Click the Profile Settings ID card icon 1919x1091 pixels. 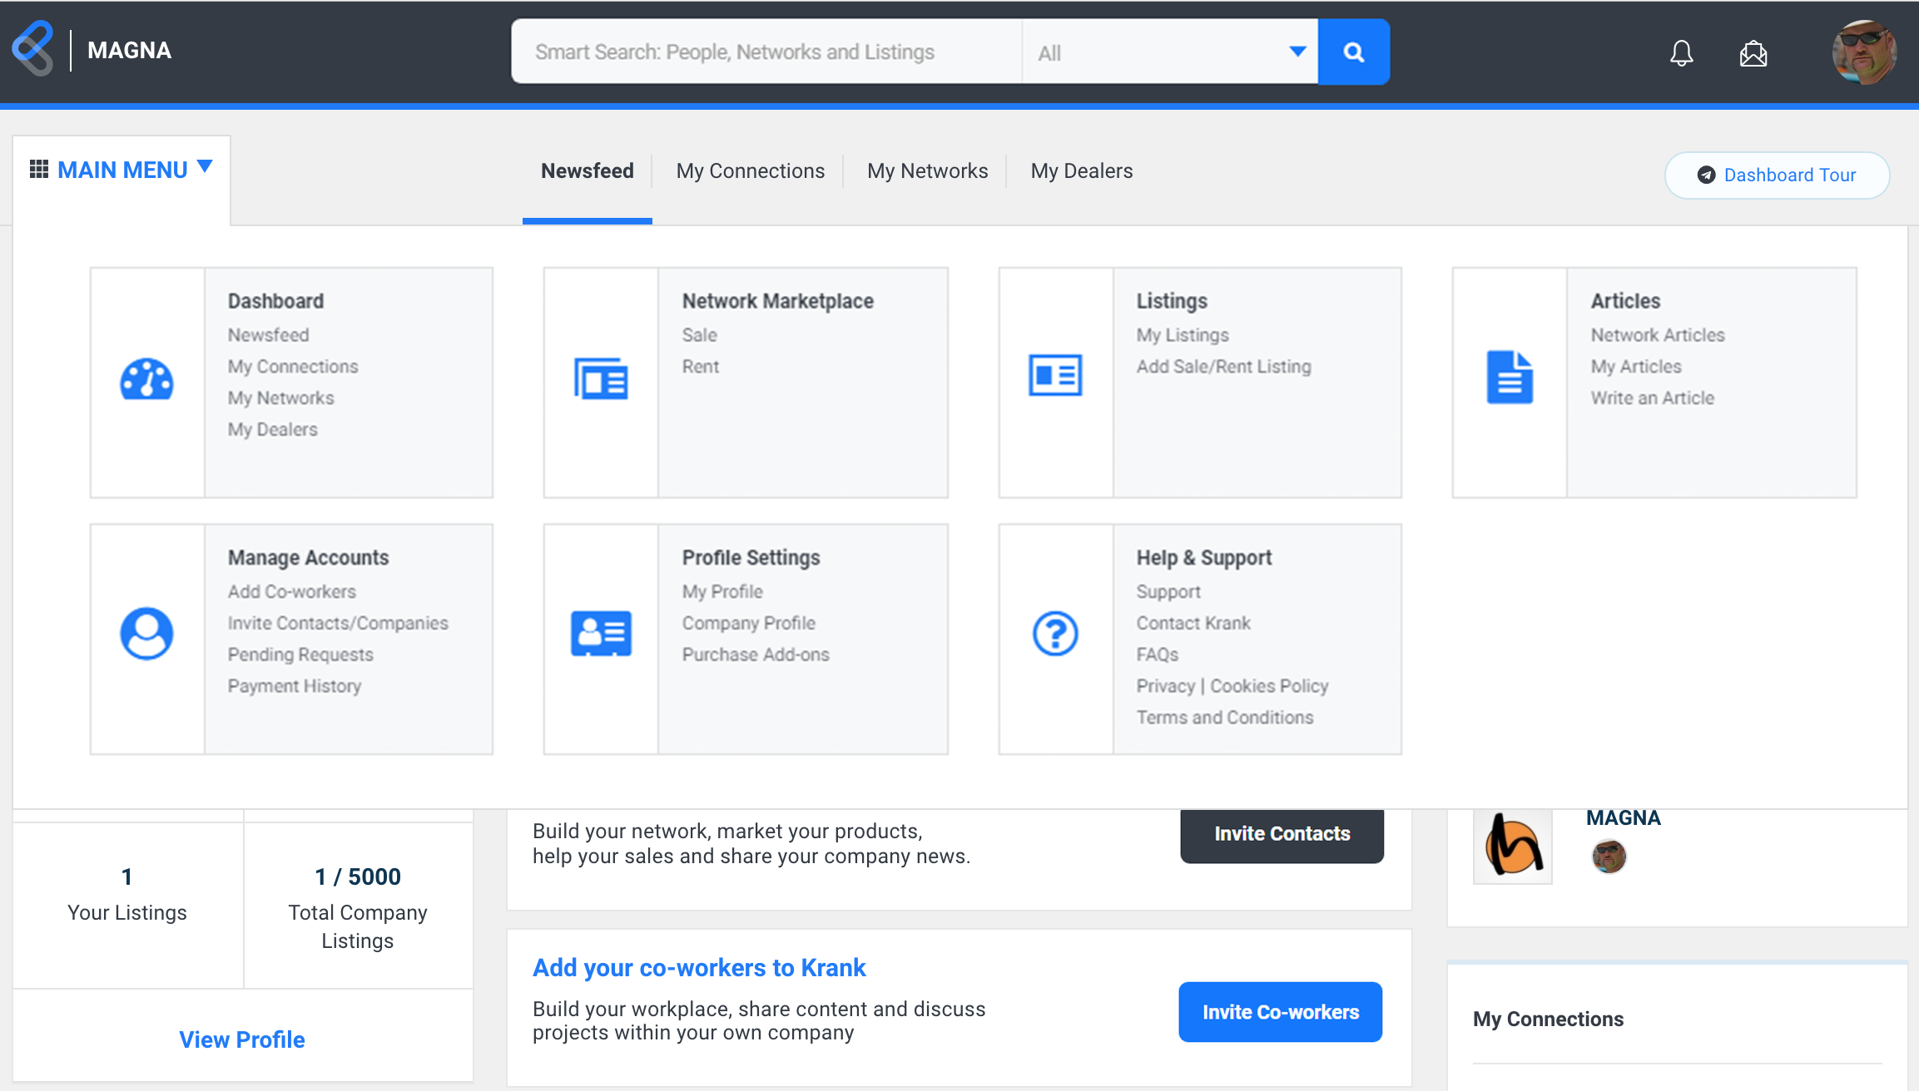coord(601,634)
